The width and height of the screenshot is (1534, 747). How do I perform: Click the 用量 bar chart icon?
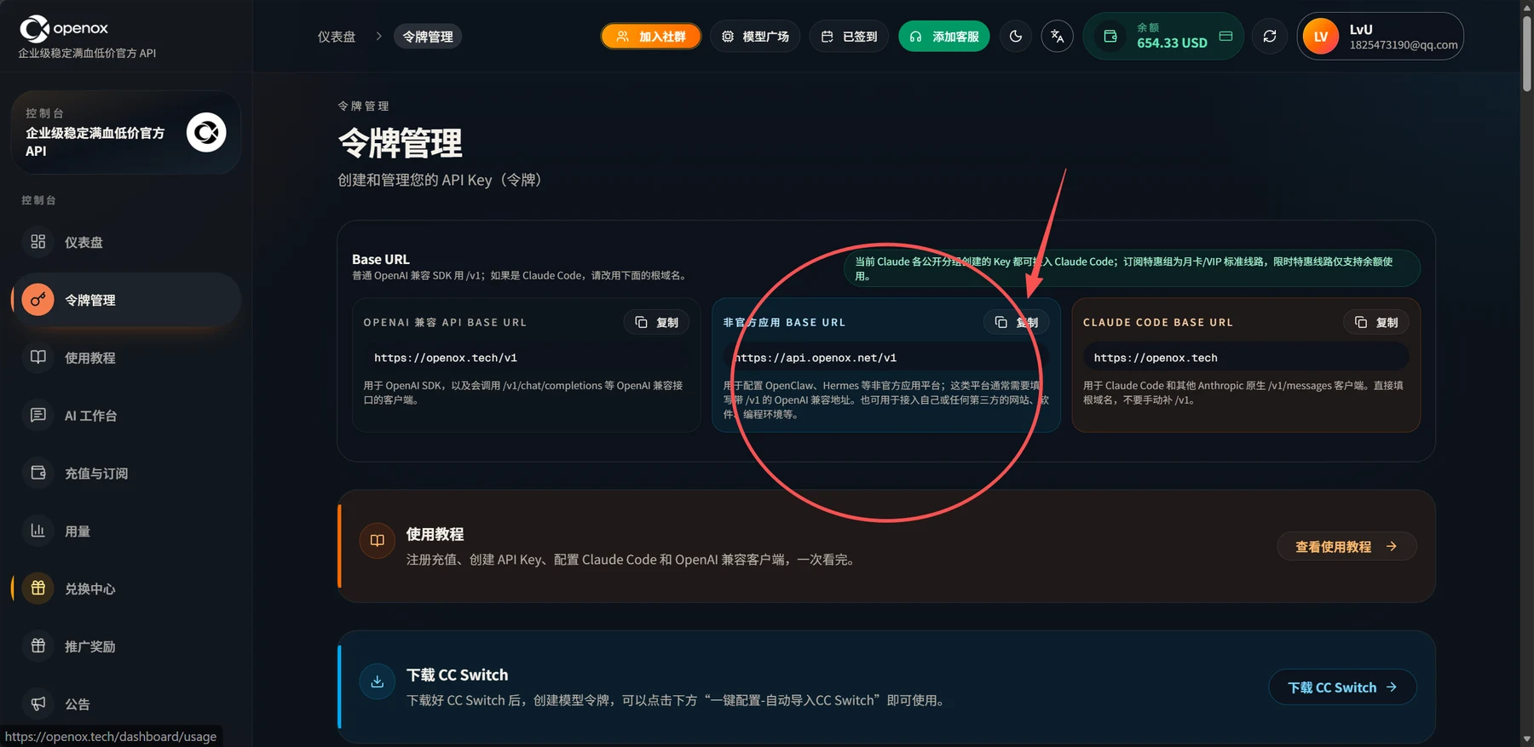(x=38, y=531)
